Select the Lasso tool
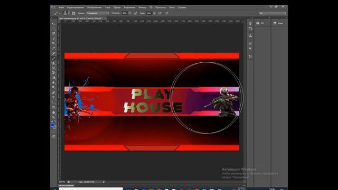The image size is (338, 190). pos(53,34)
